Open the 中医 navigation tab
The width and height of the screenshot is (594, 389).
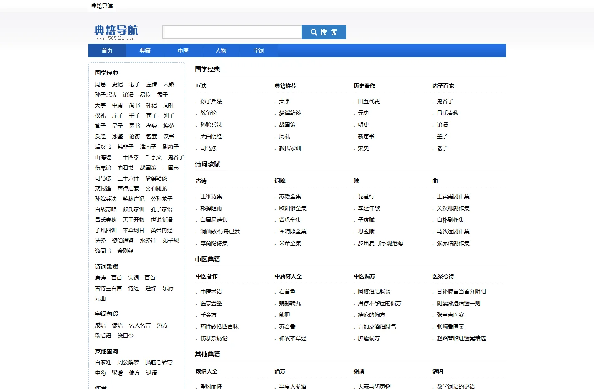183,50
